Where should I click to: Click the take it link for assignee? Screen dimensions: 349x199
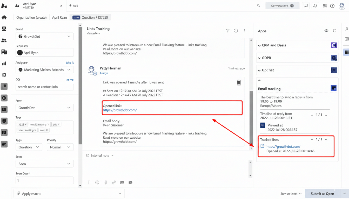point(70,63)
